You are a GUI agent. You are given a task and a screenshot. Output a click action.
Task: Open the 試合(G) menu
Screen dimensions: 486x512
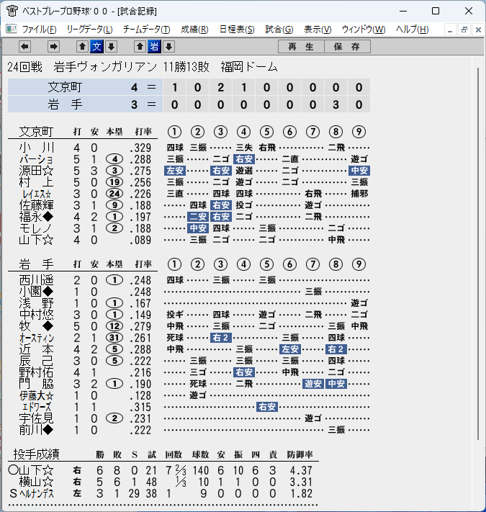279,30
